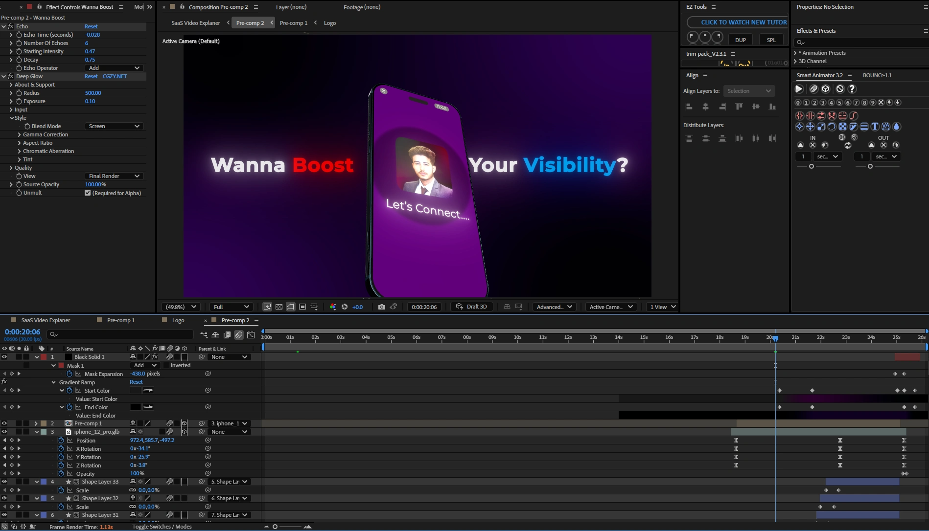Open the Graph Editor

tap(251, 335)
